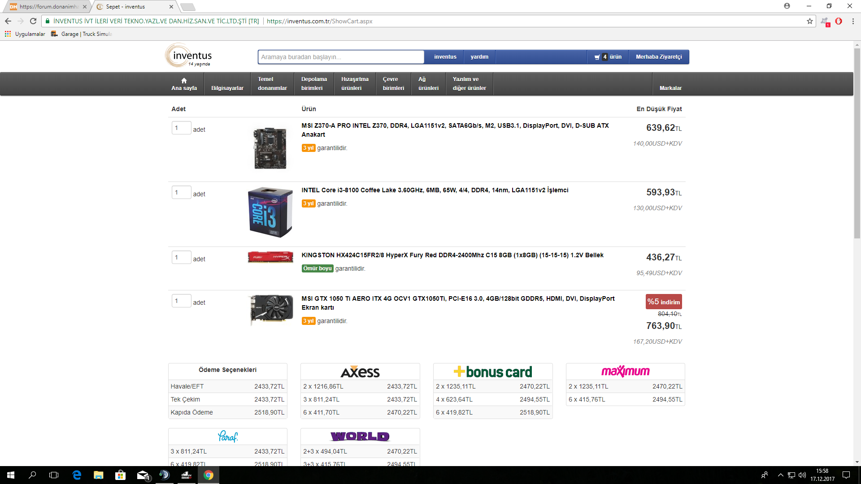Open Chrome menu three dots
Viewport: 861px width, 484px height.
click(x=853, y=21)
